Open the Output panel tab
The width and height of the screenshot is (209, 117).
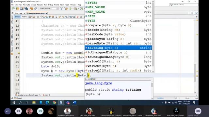tap(18, 98)
